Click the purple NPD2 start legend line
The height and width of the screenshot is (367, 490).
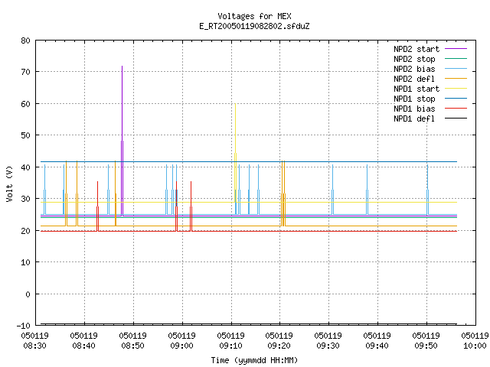point(456,49)
